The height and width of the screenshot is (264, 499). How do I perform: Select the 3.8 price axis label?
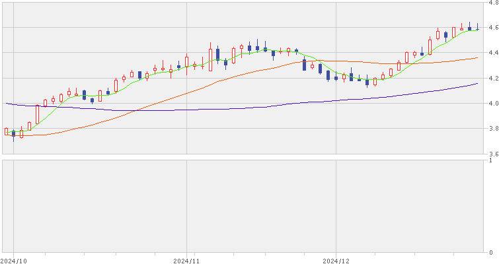tap(493, 129)
